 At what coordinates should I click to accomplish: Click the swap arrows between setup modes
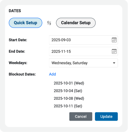pyautogui.click(x=49, y=23)
